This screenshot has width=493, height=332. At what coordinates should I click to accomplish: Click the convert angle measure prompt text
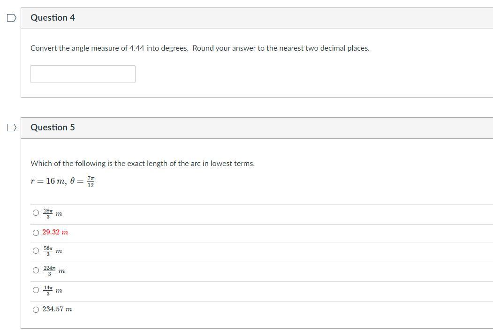pyautogui.click(x=199, y=48)
